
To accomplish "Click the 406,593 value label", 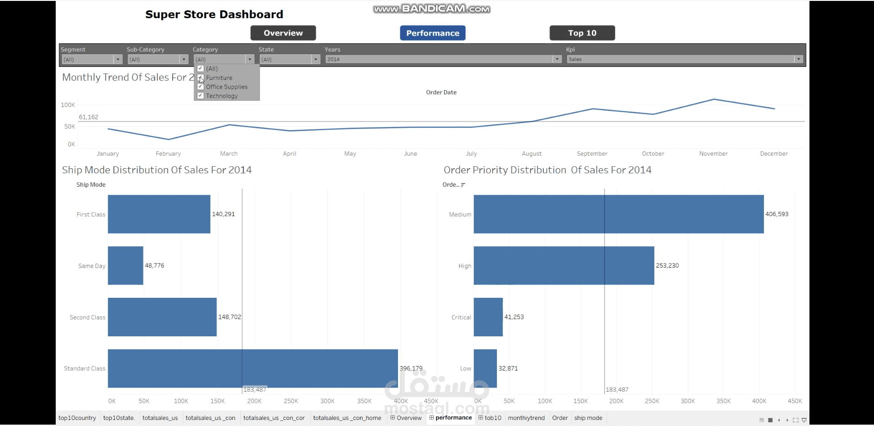I will click(x=777, y=214).
